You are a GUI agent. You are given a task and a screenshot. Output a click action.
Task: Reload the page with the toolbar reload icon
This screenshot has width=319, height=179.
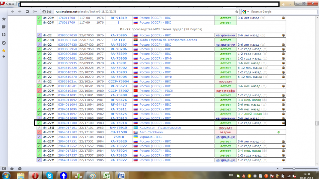click(x=27, y=12)
